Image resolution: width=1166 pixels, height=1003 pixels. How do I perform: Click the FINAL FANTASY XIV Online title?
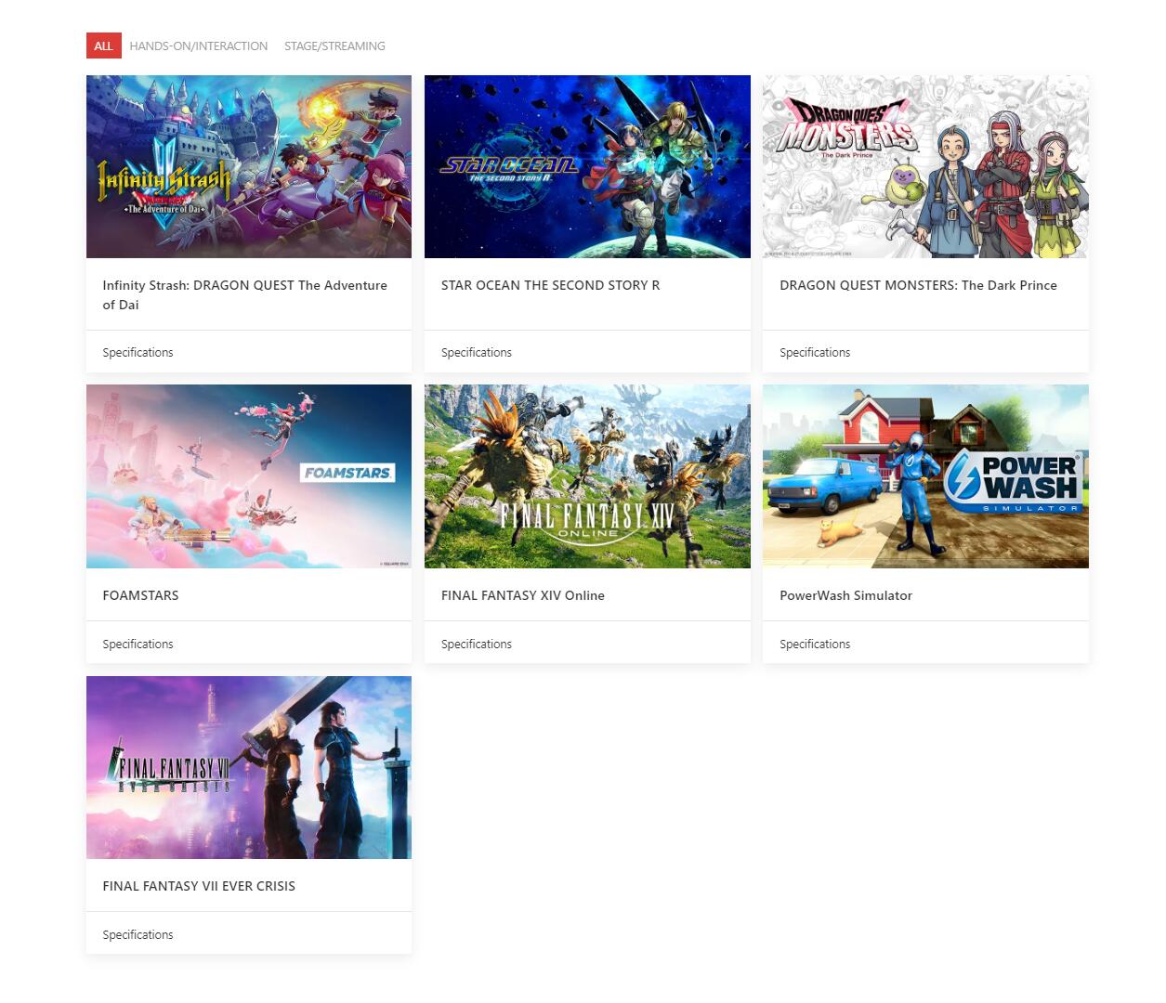click(522, 595)
